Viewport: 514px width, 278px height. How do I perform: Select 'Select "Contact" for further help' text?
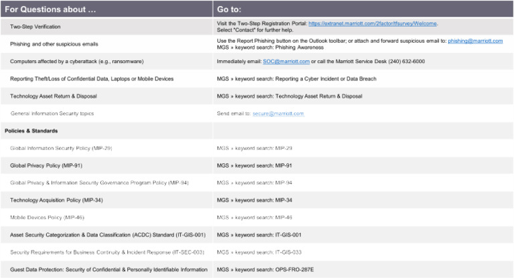255,30
